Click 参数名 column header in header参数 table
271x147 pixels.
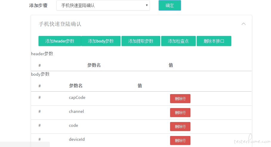pos(94,65)
